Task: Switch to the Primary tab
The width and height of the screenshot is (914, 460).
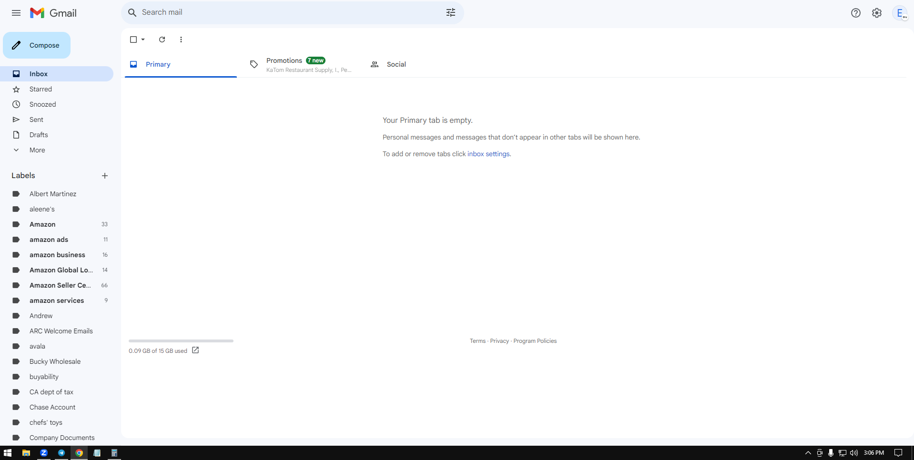Action: 181,64
